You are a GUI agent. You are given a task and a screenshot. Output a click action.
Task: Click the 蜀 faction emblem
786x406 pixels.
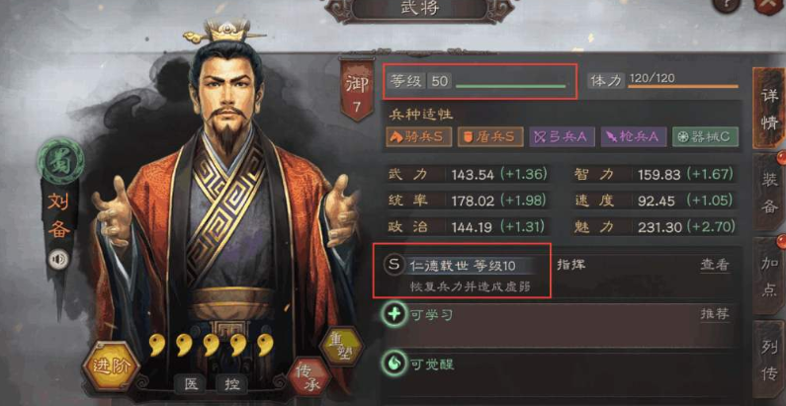[x=60, y=161]
